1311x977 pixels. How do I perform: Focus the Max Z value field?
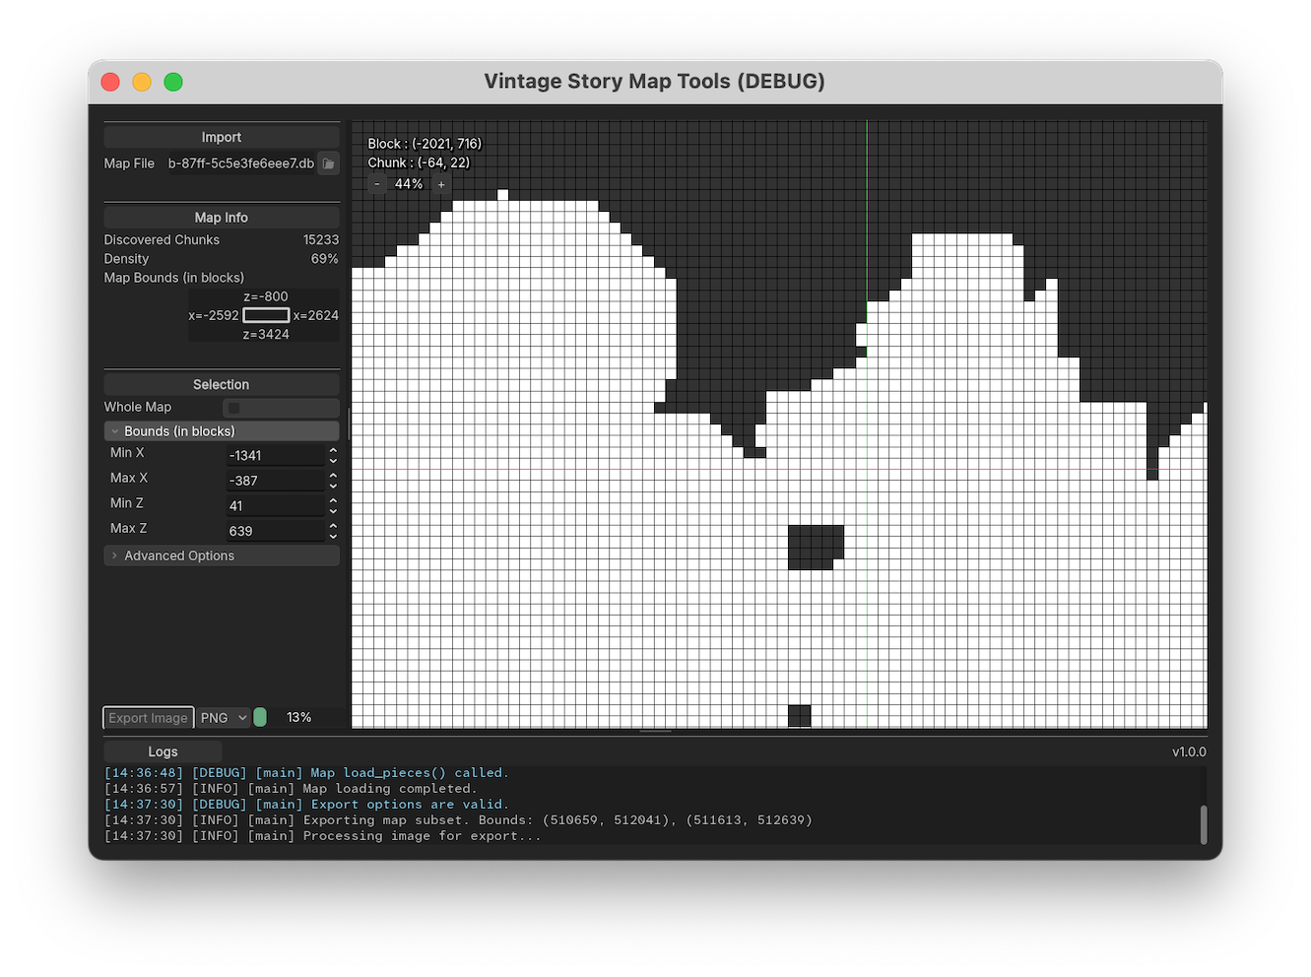pos(275,531)
